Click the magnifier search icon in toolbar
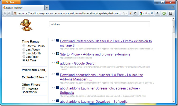Image resolution: width=178 pixels, height=106 pixels. tap(152, 13)
